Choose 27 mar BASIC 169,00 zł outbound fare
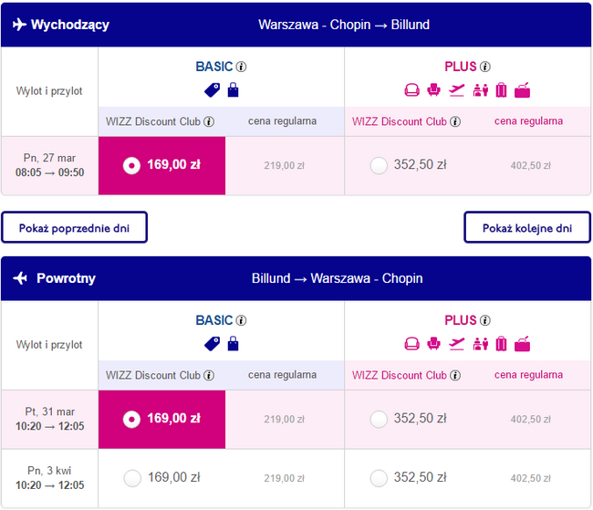This screenshot has height=510, width=593. pyautogui.click(x=132, y=165)
